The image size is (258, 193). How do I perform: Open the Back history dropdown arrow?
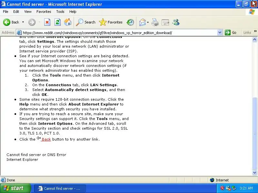[23, 22]
